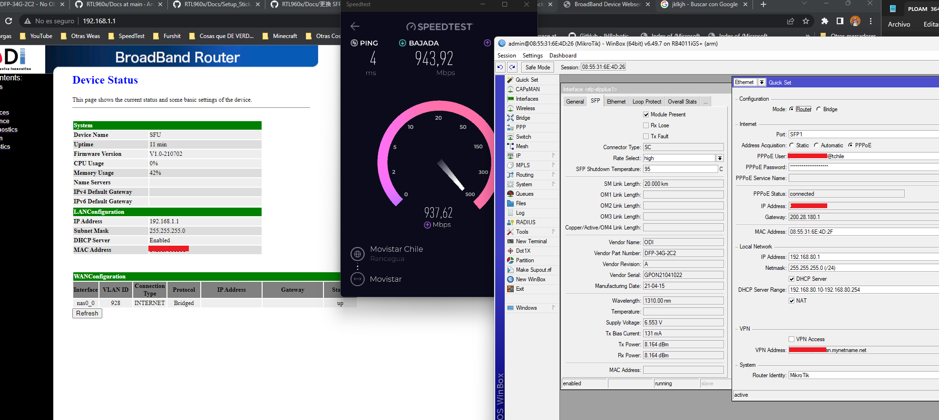Click the Refresh button on router page
Image resolution: width=939 pixels, height=420 pixels.
(x=87, y=314)
